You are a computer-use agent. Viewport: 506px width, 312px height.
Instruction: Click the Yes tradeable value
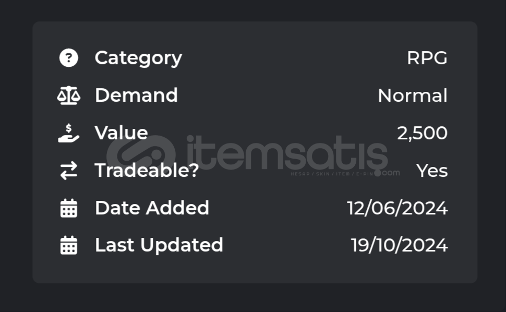[432, 171]
